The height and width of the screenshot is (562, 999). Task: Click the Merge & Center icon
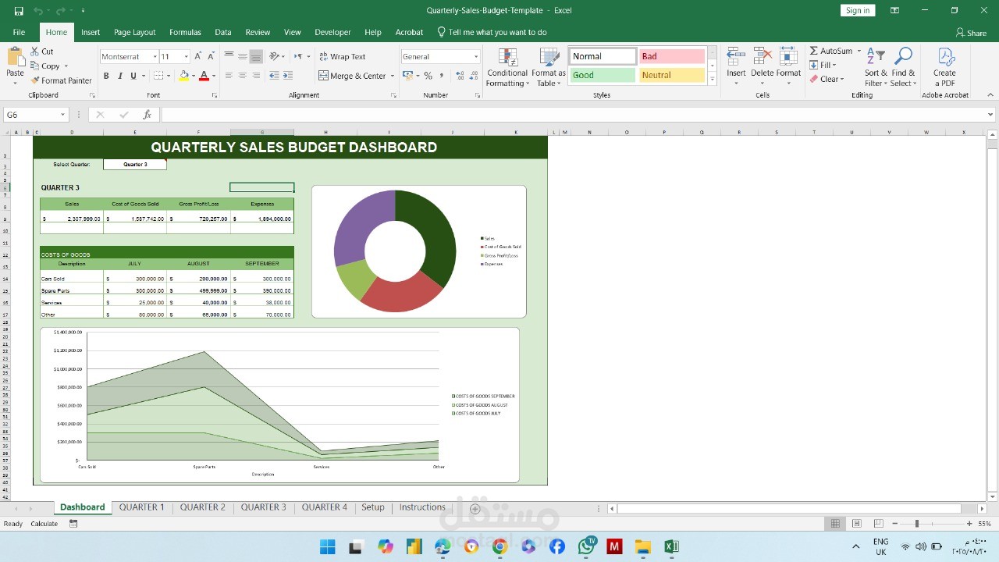(324, 76)
